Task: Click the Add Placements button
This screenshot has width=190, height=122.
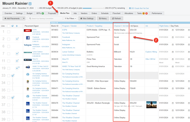Action: tap(12, 18)
